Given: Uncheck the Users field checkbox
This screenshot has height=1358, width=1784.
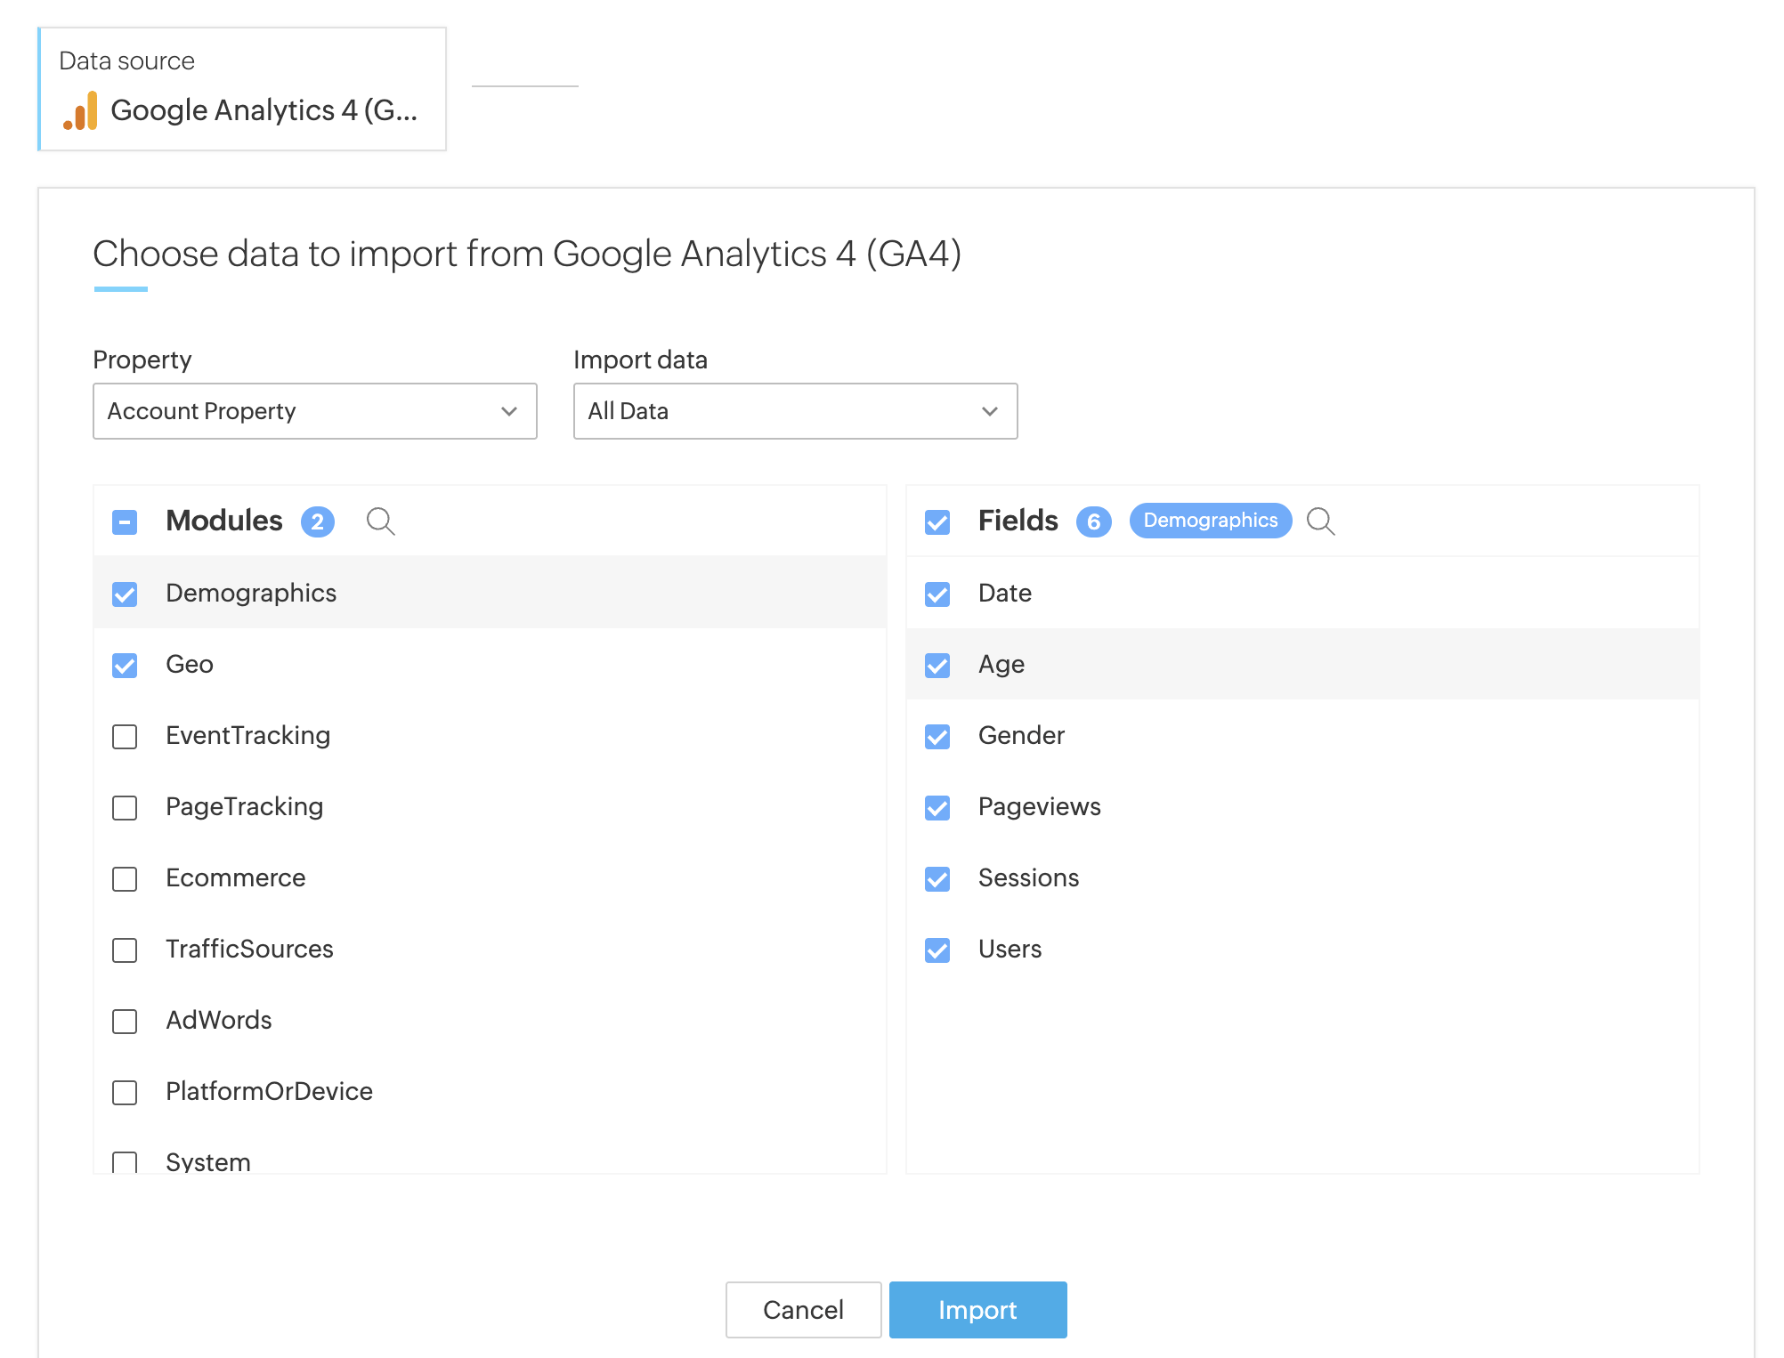Looking at the screenshot, I should tap(937, 950).
